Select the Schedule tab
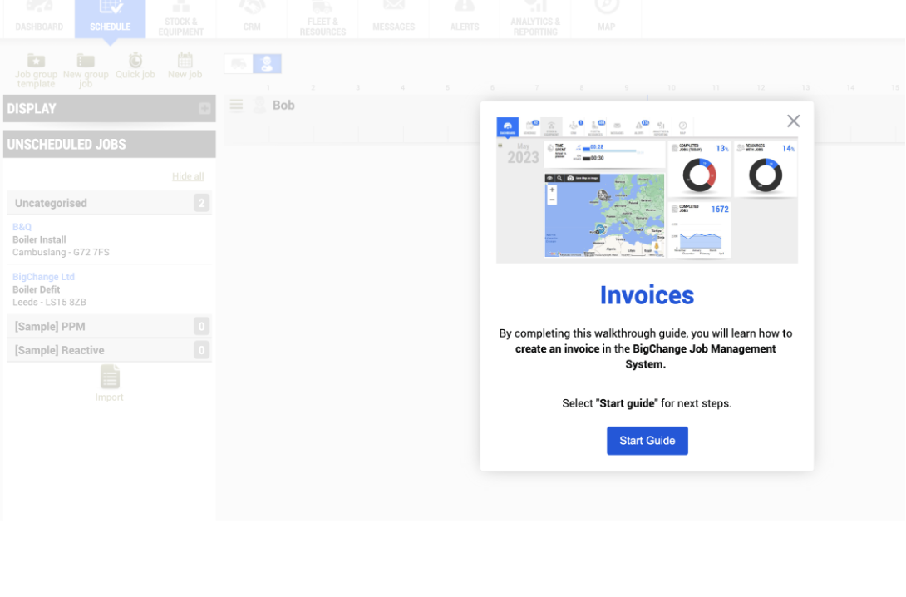Image resolution: width=906 pixels, height=597 pixels. (110, 19)
